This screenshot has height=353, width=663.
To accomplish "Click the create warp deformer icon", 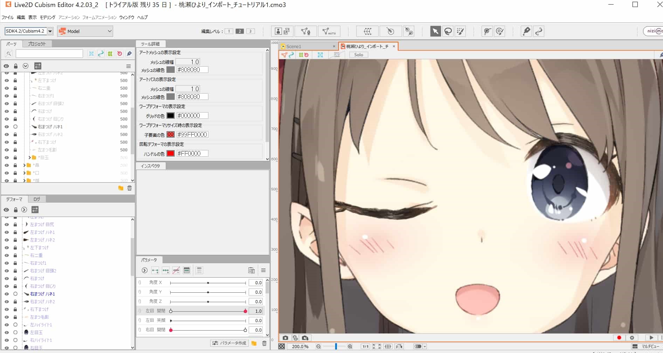I will click(x=367, y=31).
